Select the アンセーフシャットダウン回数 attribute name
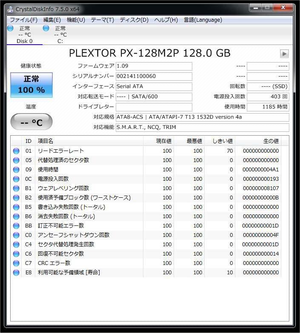 coord(74,235)
